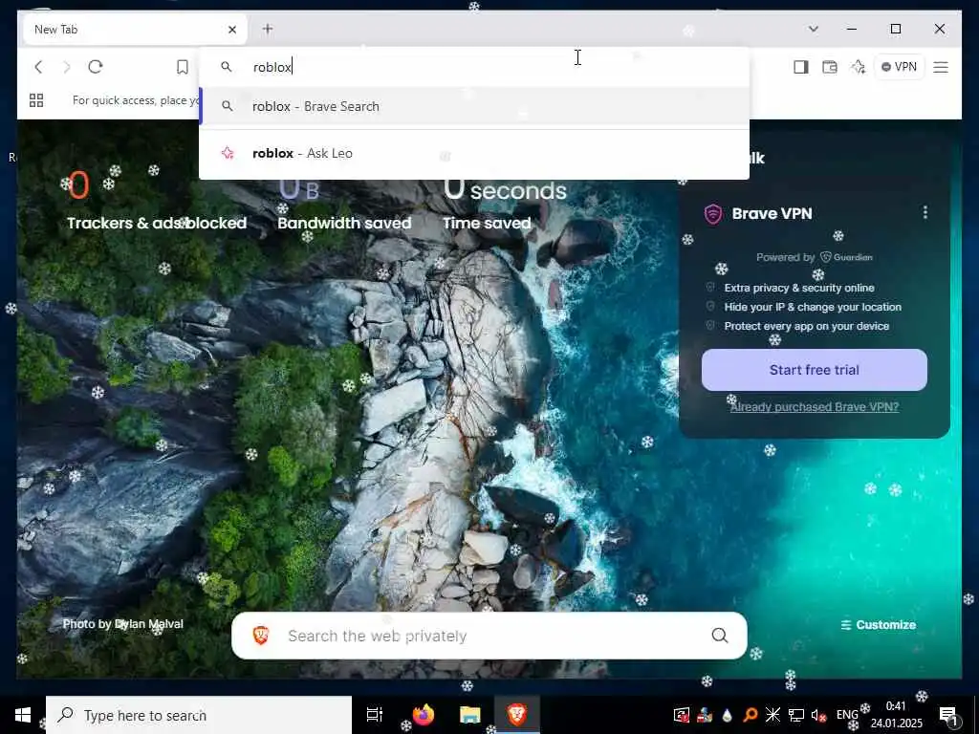Open the Brave Wallet icon
This screenshot has height=734, width=979.
[830, 67]
